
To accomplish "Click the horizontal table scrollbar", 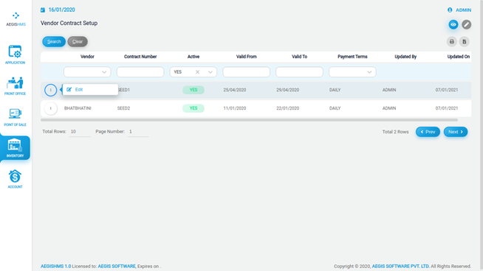I will 249,120.
